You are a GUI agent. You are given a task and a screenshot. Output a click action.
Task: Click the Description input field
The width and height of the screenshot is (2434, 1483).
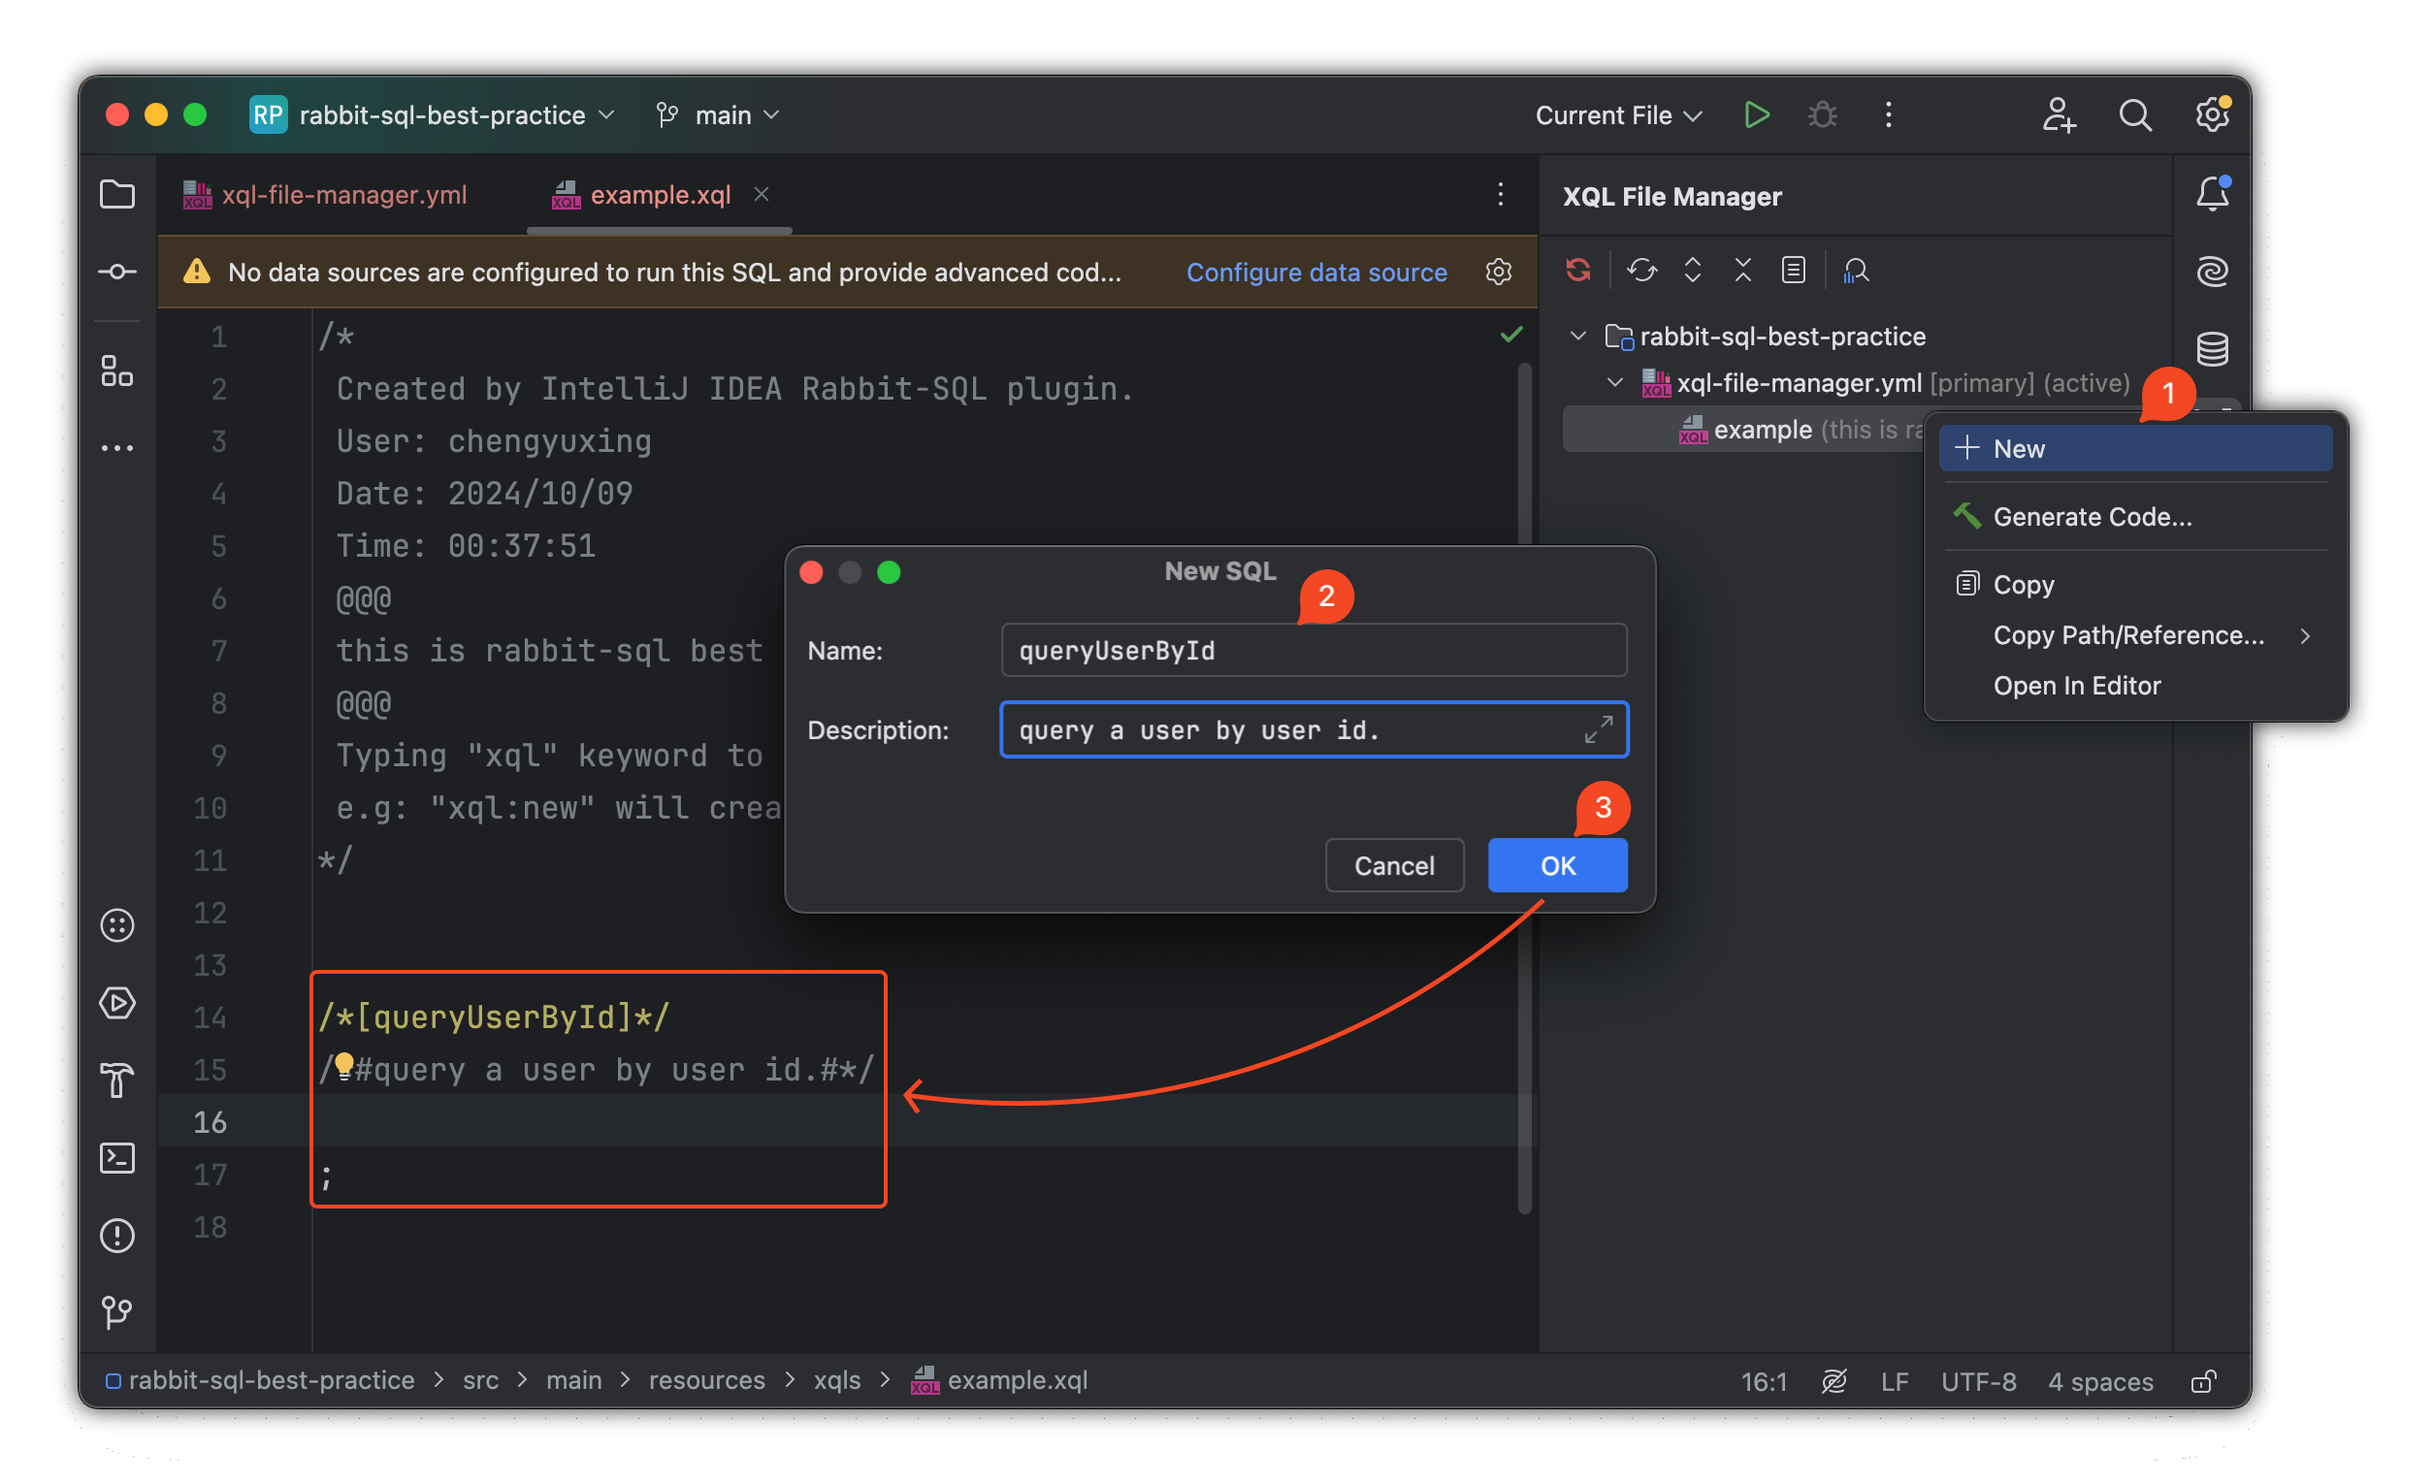(1314, 730)
